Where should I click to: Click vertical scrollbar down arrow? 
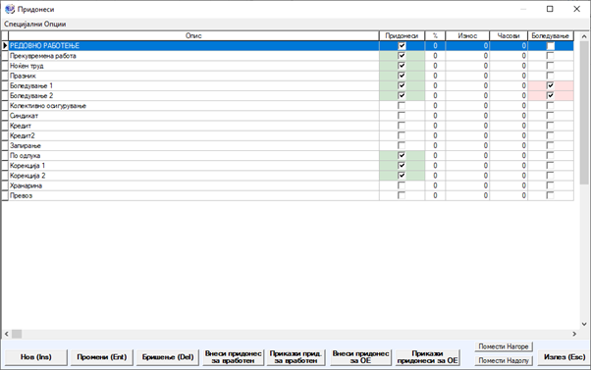point(584,324)
